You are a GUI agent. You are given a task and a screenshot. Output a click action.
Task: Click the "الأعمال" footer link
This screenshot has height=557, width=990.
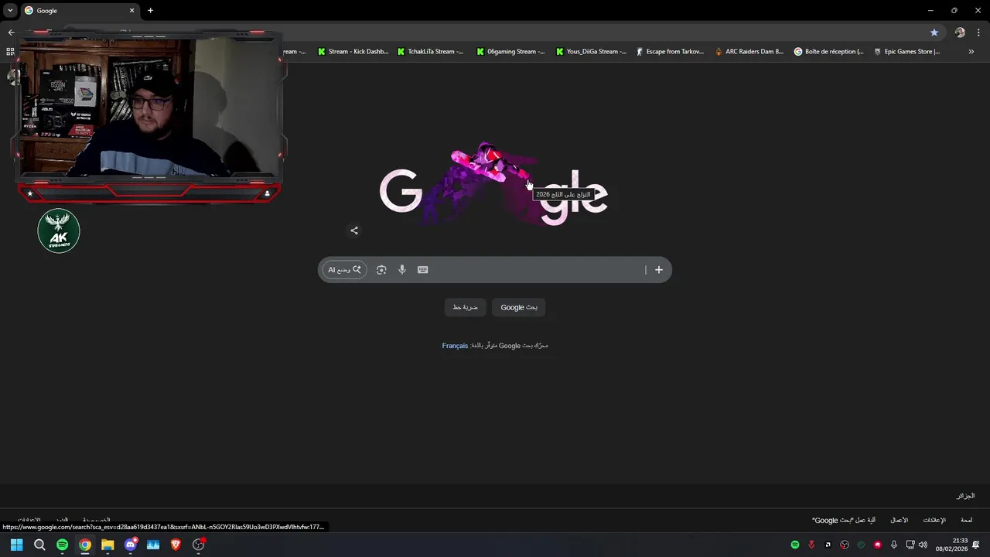[x=899, y=521]
